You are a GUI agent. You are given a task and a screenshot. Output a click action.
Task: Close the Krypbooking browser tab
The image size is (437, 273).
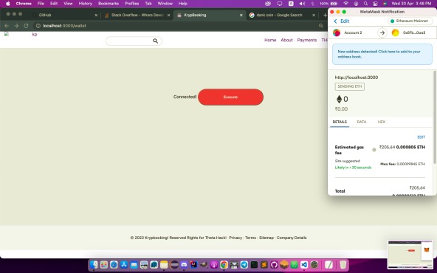coord(241,15)
